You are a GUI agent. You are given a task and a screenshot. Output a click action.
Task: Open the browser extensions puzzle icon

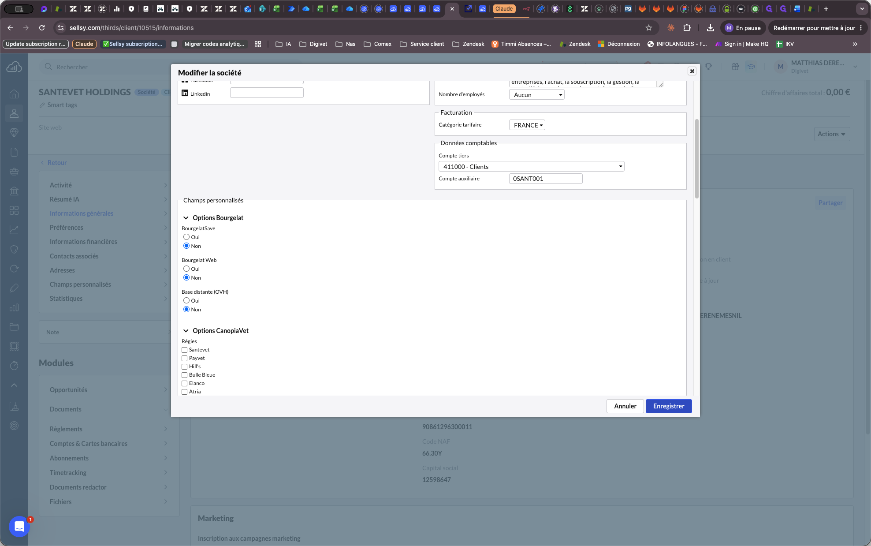coord(687,28)
